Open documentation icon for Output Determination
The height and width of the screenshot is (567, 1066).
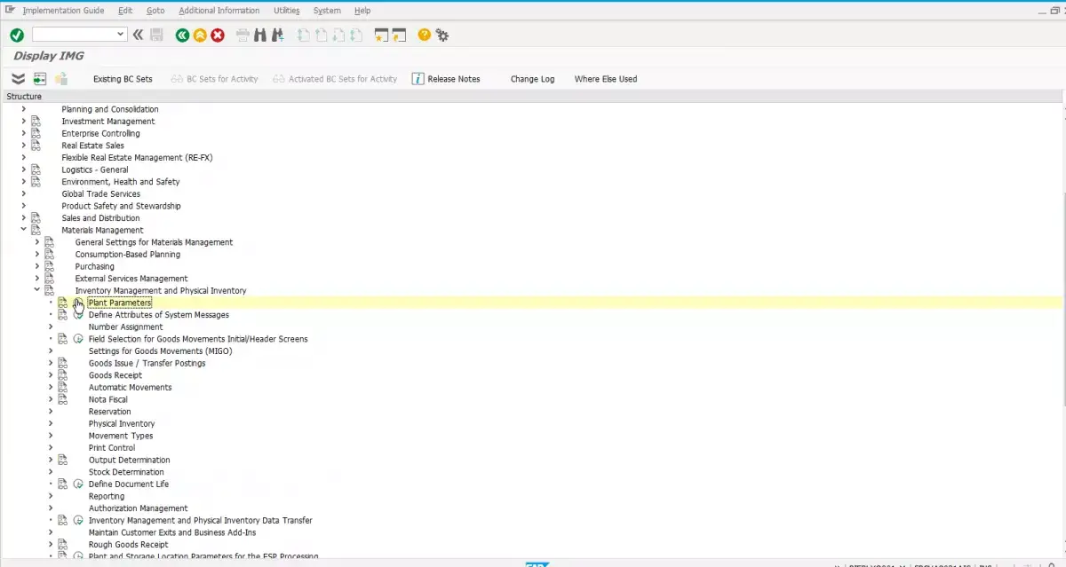click(x=62, y=460)
